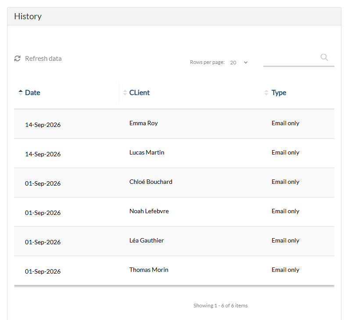Select the Chloé Bouchard client cell
This screenshot has width=348, height=320.
tap(151, 182)
